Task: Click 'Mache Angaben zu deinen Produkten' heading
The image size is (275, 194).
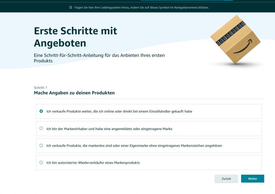Action: pos(74,93)
